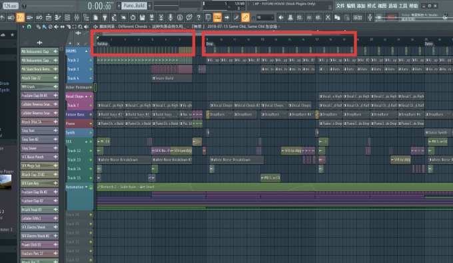Image resolution: width=453 pixels, height=263 pixels.
Task: Adjust the main pitch slider knob
Action: pyautogui.click(x=24, y=5)
